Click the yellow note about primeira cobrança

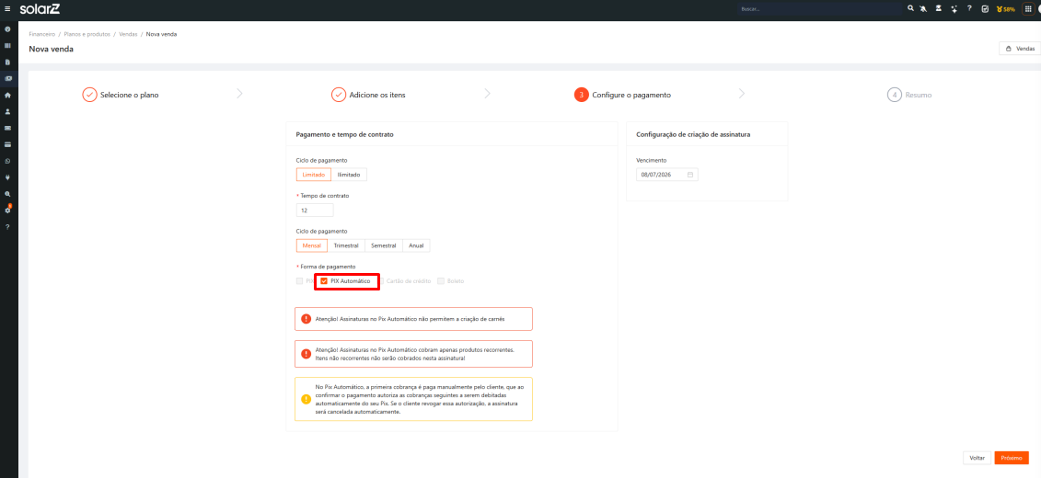413,399
